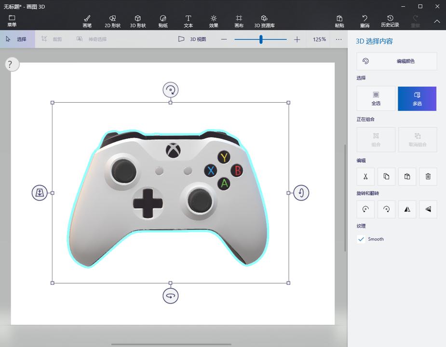Viewport: 446px width, 347px height.
Task: Collapse the ribbon with the chevron
Action: pyautogui.click(x=436, y=21)
